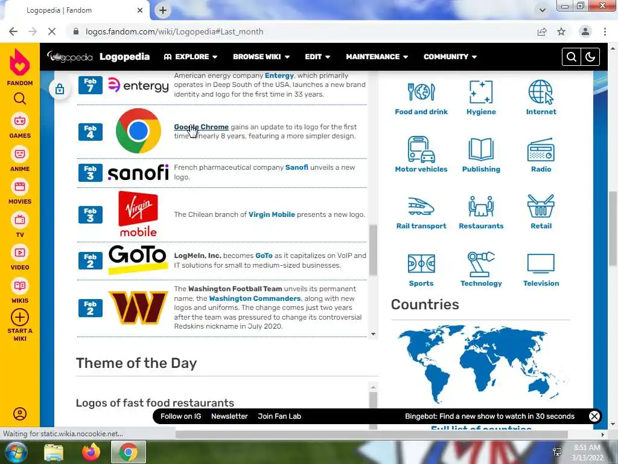Select the Technology category icon

coord(481,263)
